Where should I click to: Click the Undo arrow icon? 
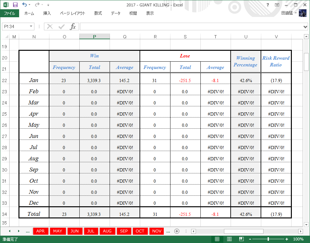(25, 4)
